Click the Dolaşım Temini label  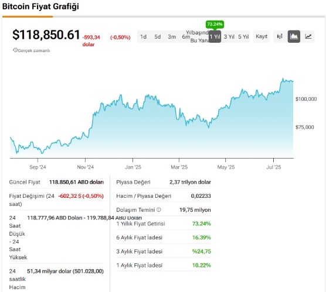coord(135,210)
